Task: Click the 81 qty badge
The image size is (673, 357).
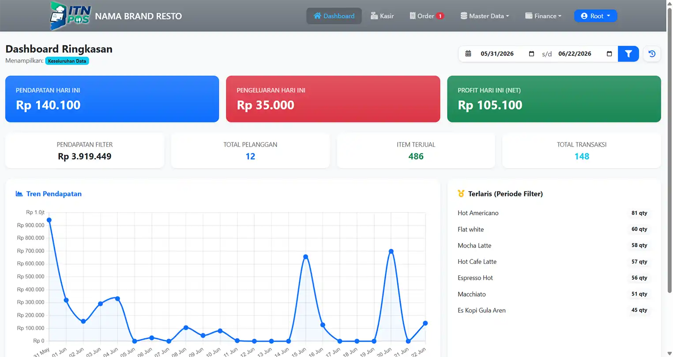Action: 639,213
